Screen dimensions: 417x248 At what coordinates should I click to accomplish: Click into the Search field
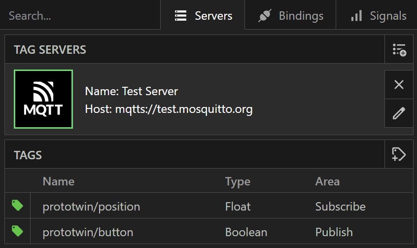click(79, 16)
